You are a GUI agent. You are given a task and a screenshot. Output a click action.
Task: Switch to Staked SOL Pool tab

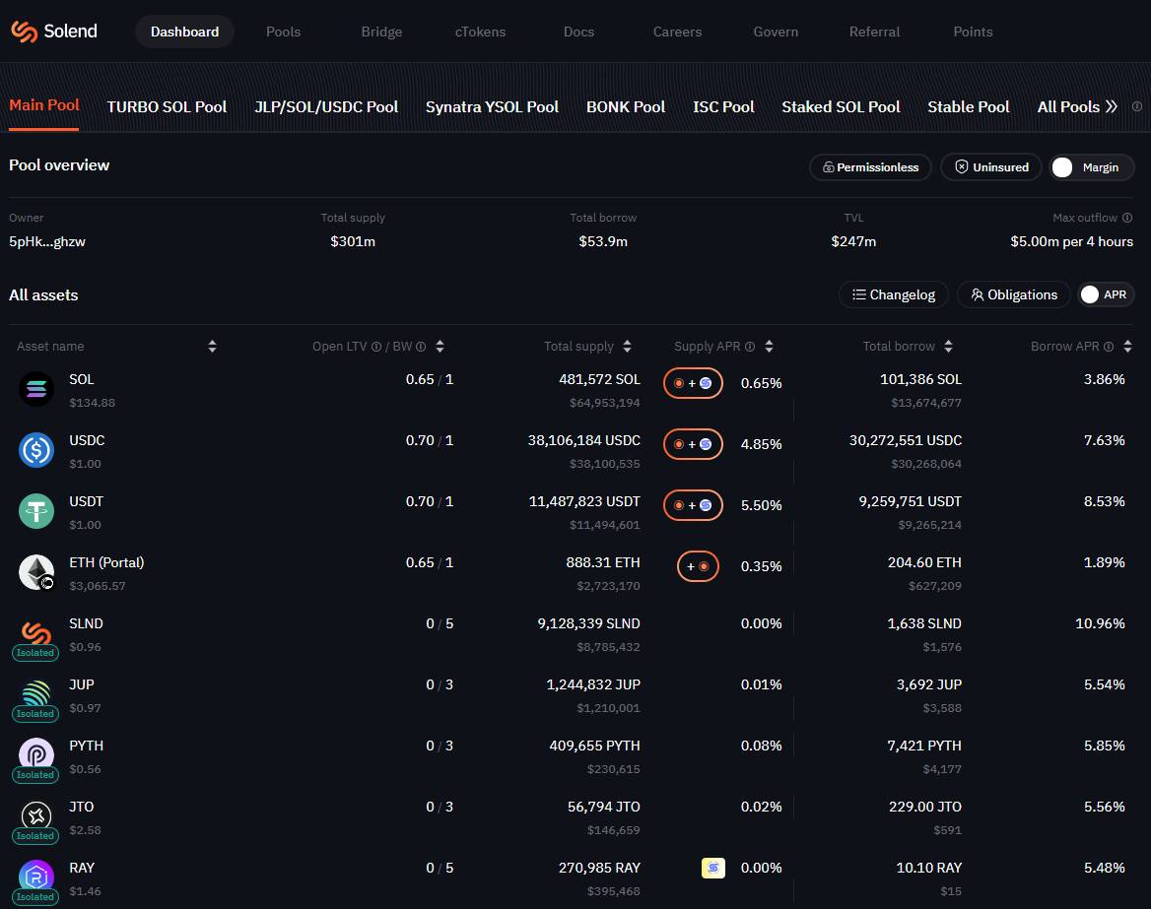click(841, 106)
